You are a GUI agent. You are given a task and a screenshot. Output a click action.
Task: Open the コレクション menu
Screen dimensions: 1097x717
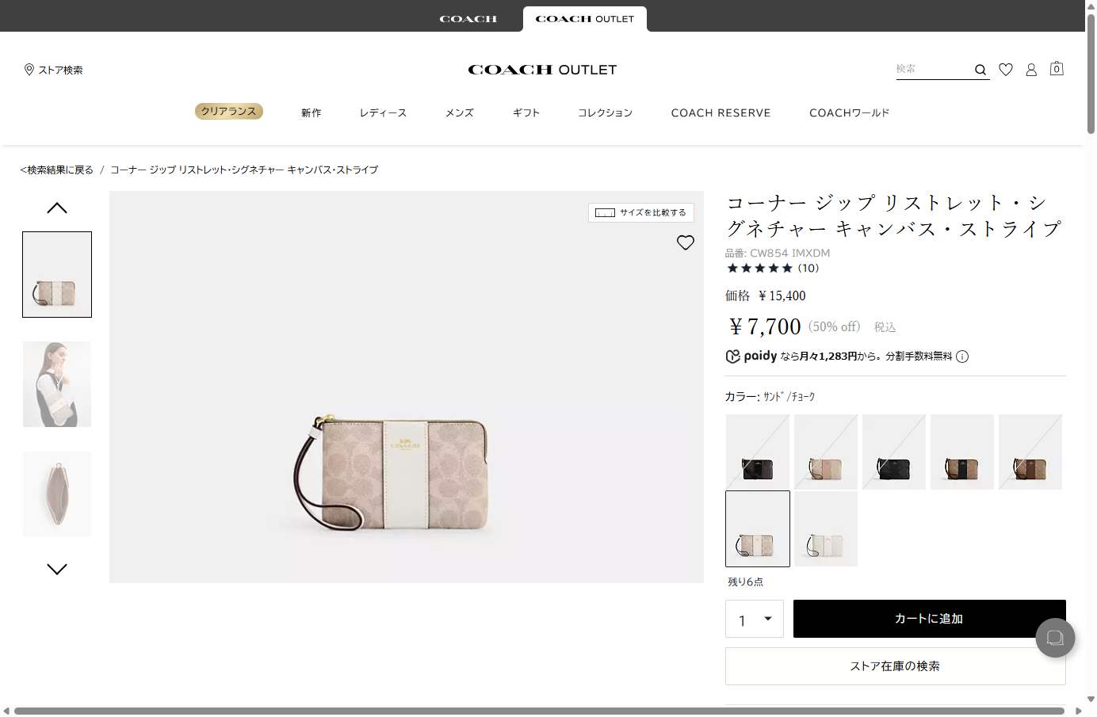tap(606, 113)
